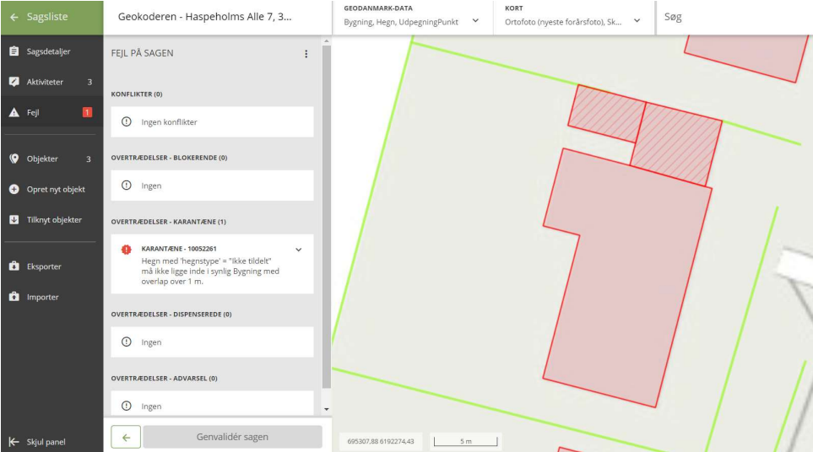Click the Fejl warning triangle icon
This screenshot has height=452, width=813.
tap(14, 112)
